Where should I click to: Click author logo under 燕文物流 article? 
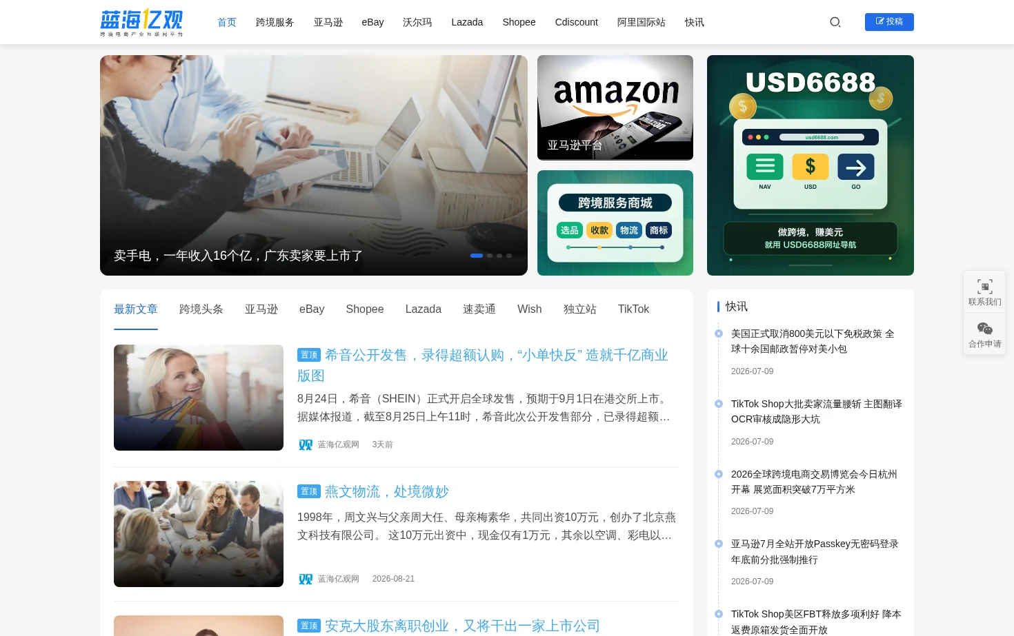[x=306, y=579]
